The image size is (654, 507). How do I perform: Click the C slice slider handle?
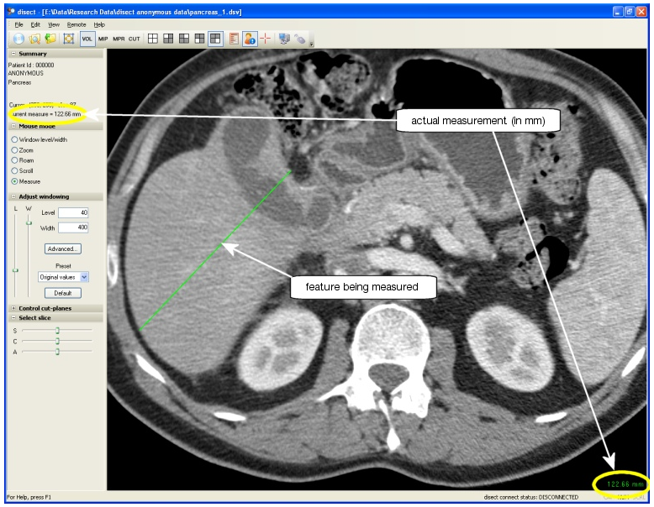[57, 341]
